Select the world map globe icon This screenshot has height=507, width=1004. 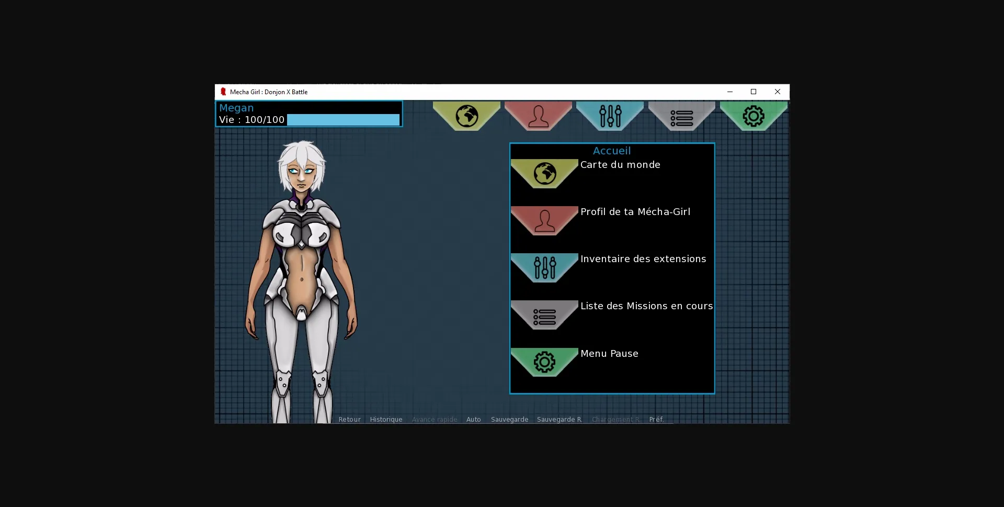pos(466,116)
